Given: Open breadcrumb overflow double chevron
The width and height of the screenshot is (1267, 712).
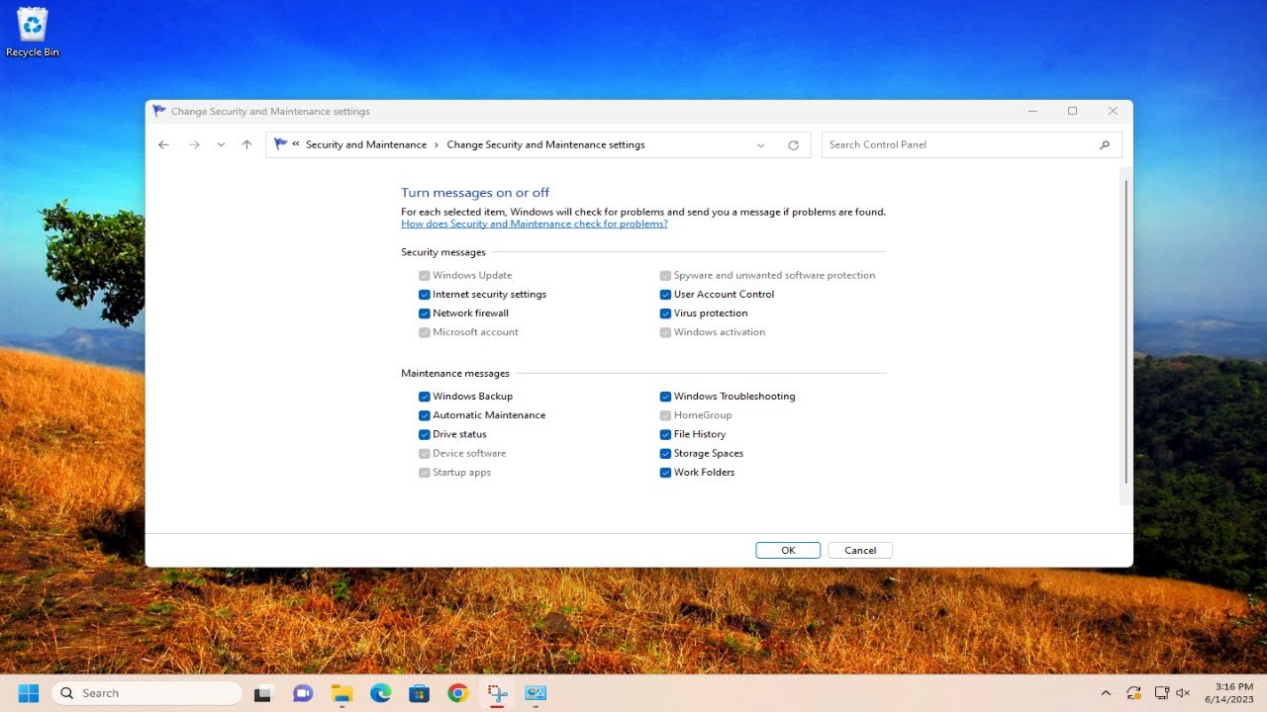Looking at the screenshot, I should coord(296,144).
